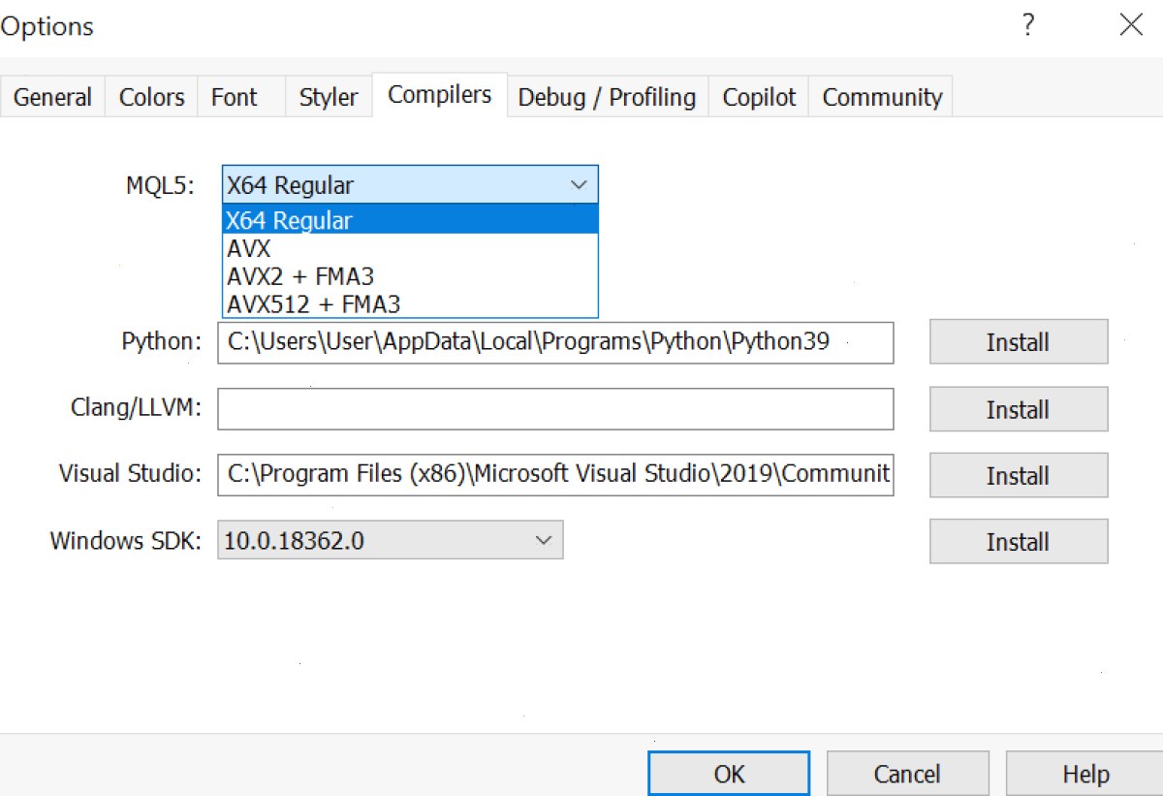
Task: Select the Compilers tab
Action: (440, 95)
